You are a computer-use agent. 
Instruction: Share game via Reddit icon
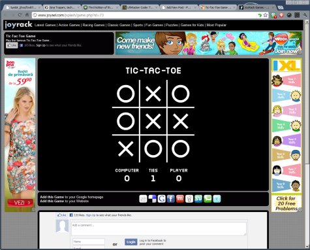(x=189, y=199)
